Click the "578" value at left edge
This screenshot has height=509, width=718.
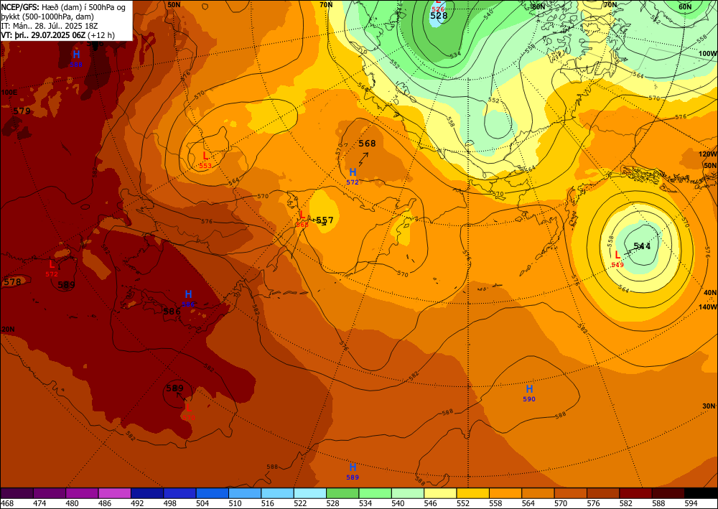click(x=12, y=282)
